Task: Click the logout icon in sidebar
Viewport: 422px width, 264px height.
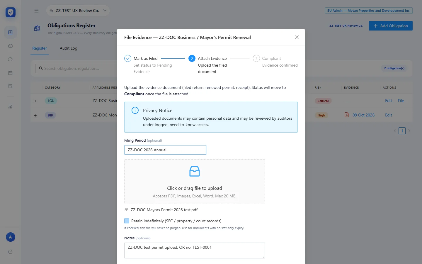Action: (x=11, y=252)
